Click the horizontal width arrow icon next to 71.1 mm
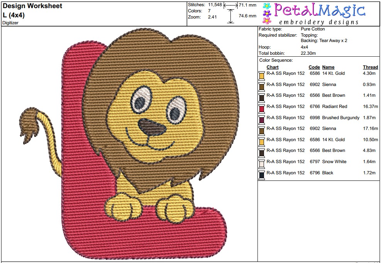The image size is (381, 263). pos(230,5)
